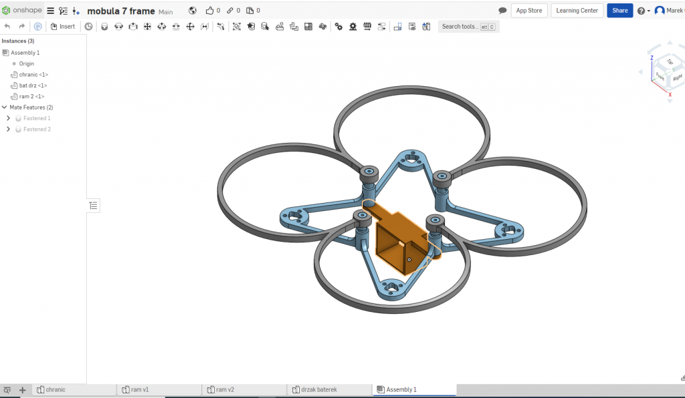685x398 pixels.
Task: Open the Learning Center
Action: click(x=577, y=11)
